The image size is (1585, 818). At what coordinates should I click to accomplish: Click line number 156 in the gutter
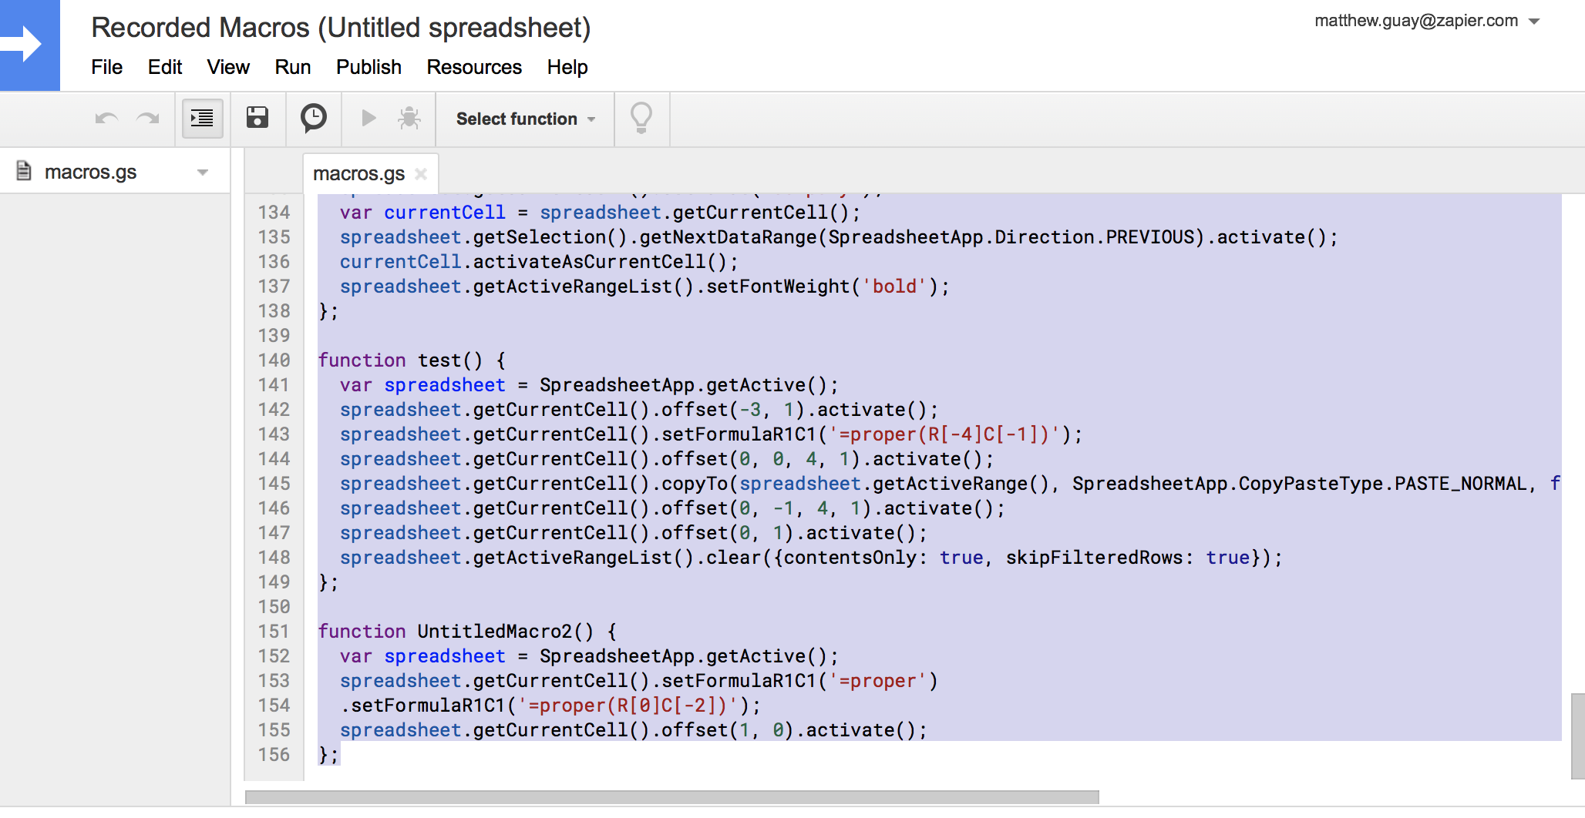[x=274, y=755]
